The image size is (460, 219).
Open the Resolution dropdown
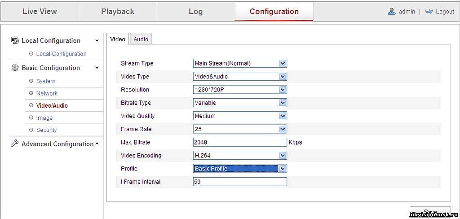pyautogui.click(x=240, y=89)
